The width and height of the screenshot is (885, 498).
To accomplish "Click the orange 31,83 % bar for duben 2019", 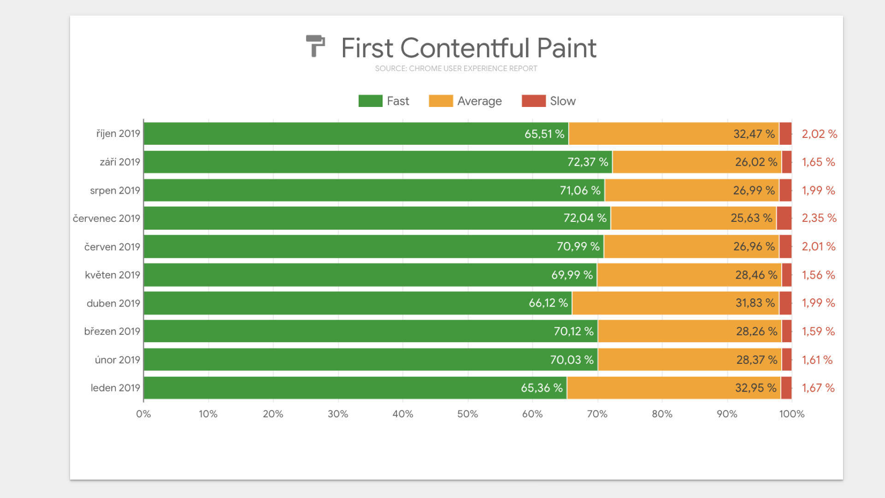I will [x=675, y=303].
